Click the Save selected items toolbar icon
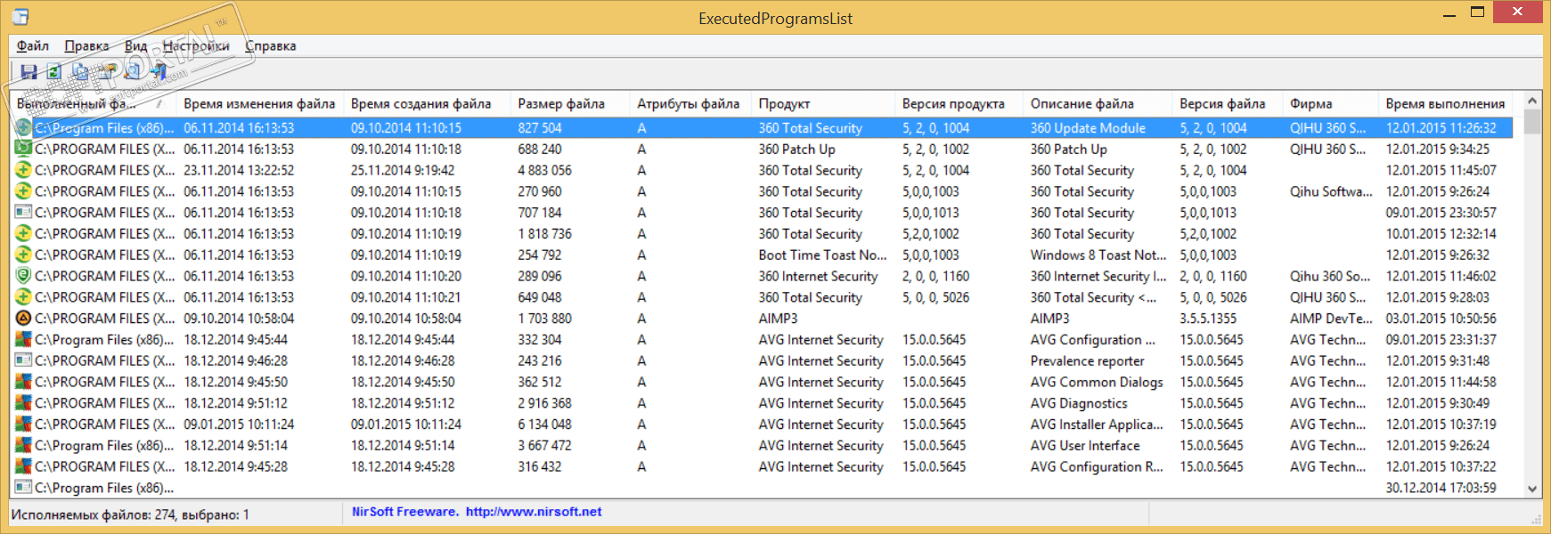1551x534 pixels. [29, 72]
